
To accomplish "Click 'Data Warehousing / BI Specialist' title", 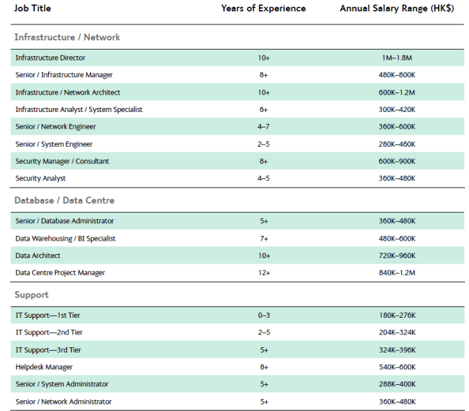I will [x=65, y=239].
